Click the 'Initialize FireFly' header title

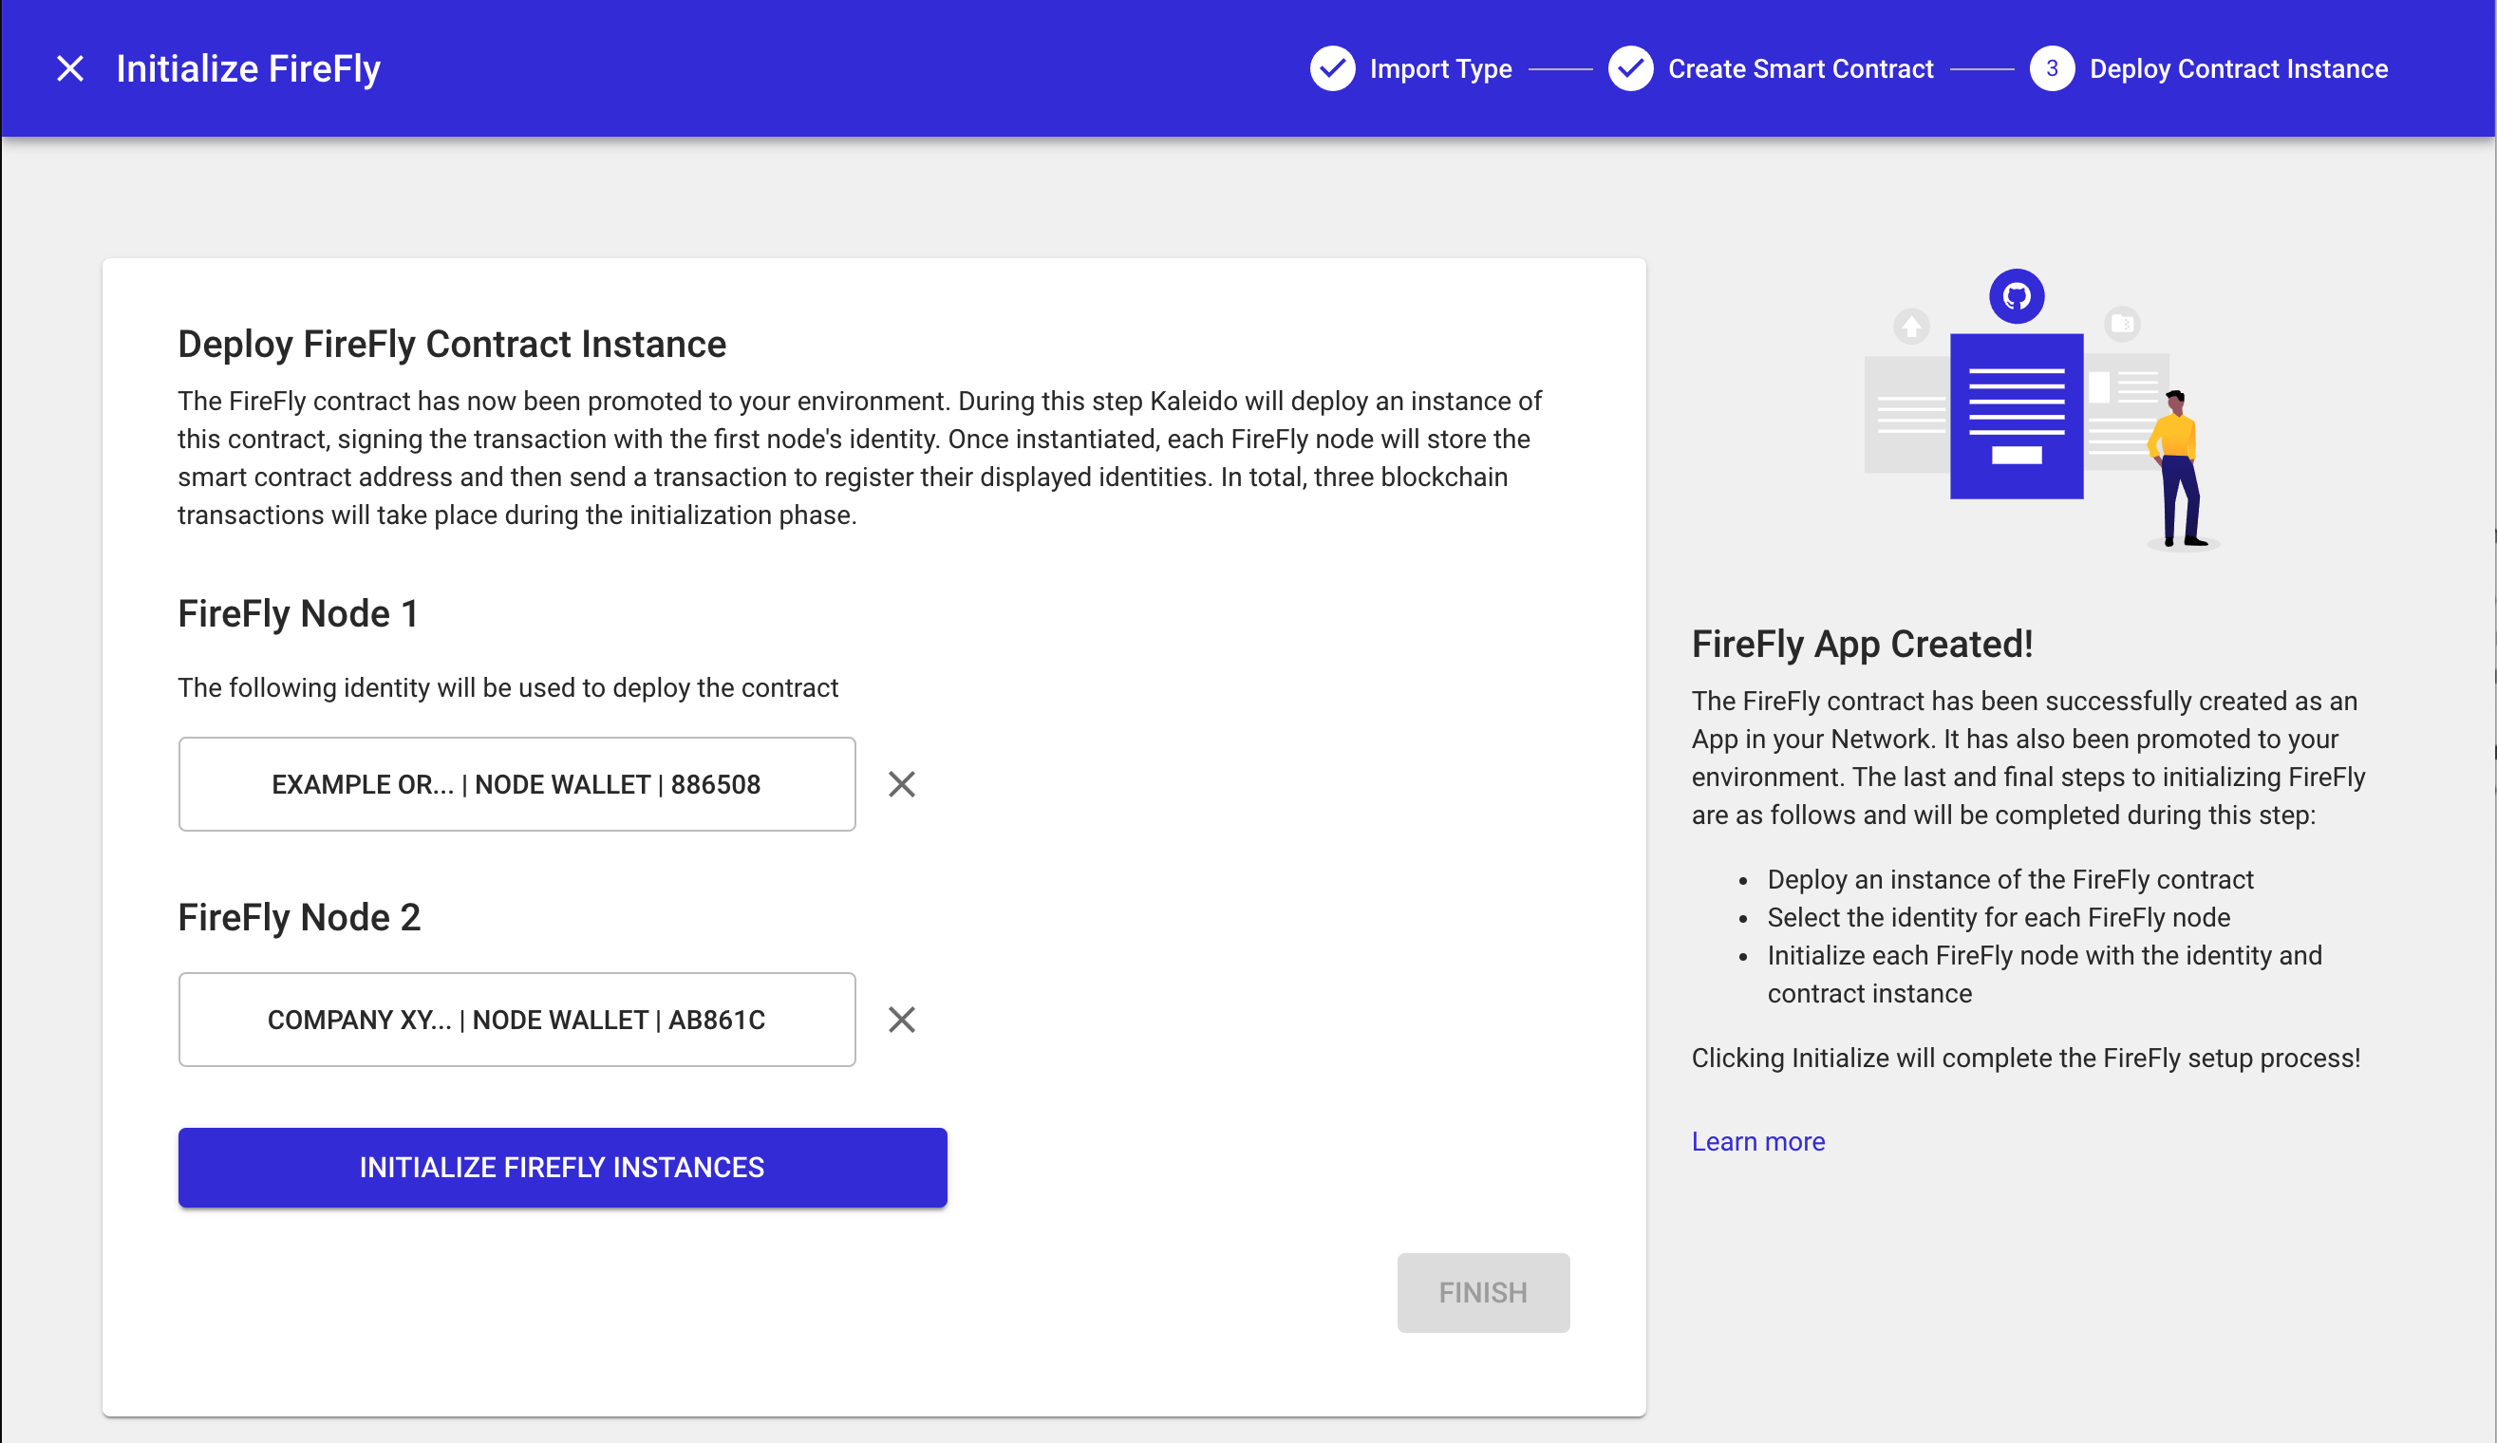pos(248,68)
